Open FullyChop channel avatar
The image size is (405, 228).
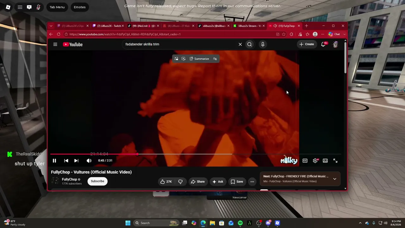55,181
